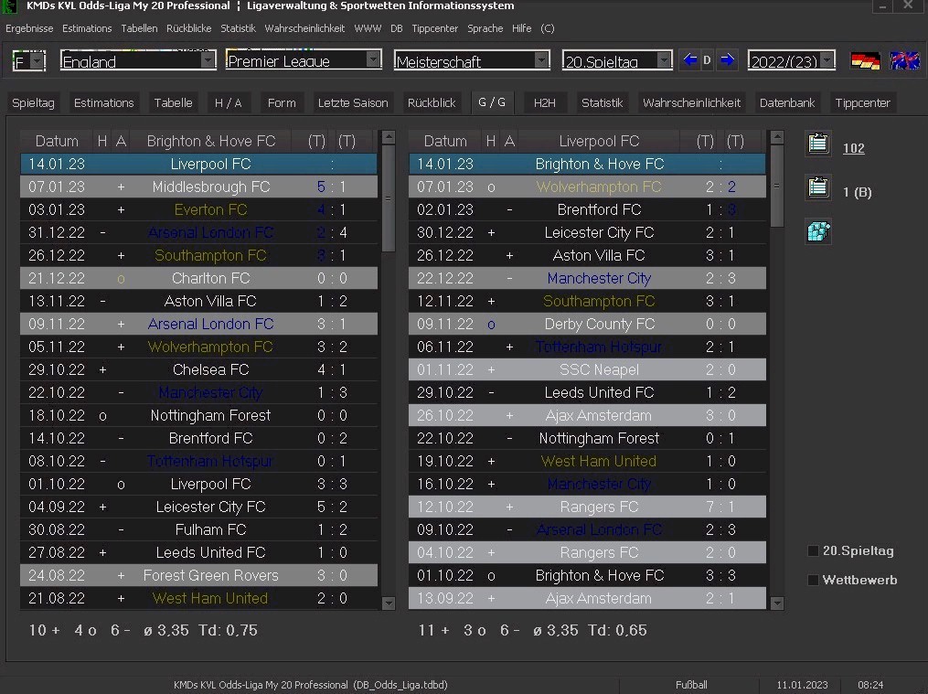Select Brighton's 14.01.23 Liverpool FC row
The height and width of the screenshot is (694, 928).
point(199,164)
